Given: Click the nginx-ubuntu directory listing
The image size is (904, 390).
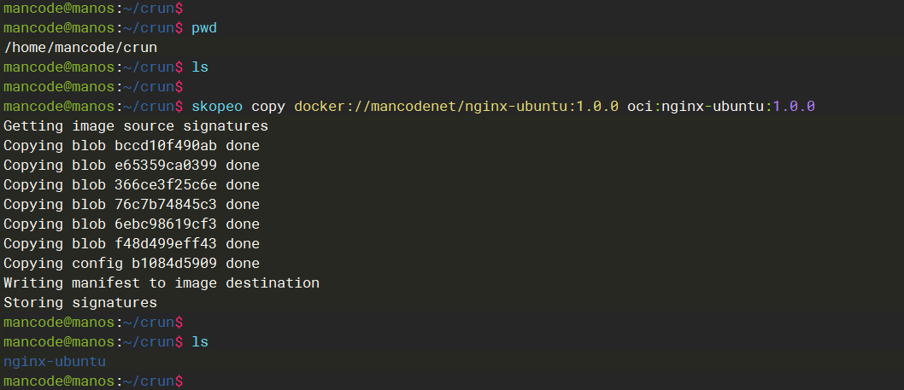Looking at the screenshot, I should (55, 361).
